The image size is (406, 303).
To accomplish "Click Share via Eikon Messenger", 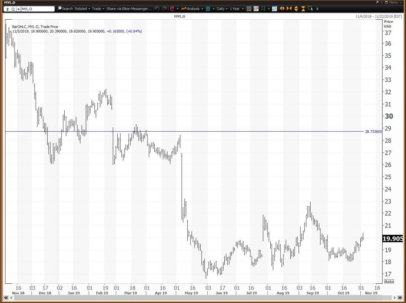I will click(129, 8).
